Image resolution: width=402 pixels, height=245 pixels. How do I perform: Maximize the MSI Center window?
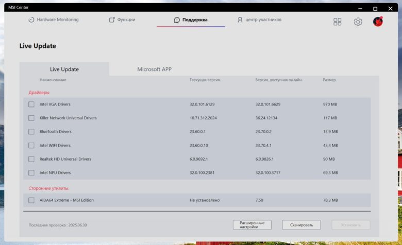coord(375,8)
